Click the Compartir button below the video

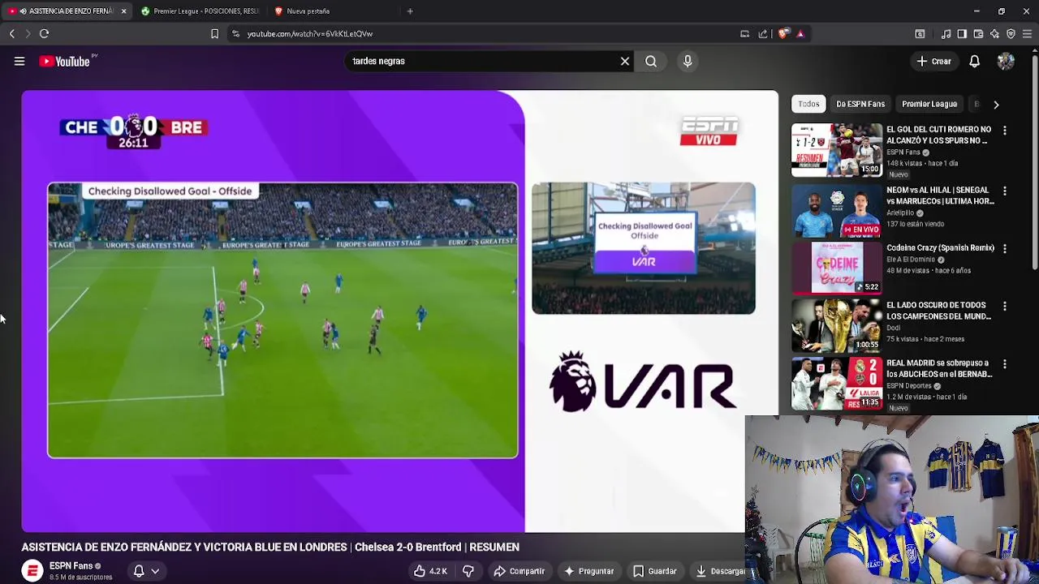tap(519, 571)
